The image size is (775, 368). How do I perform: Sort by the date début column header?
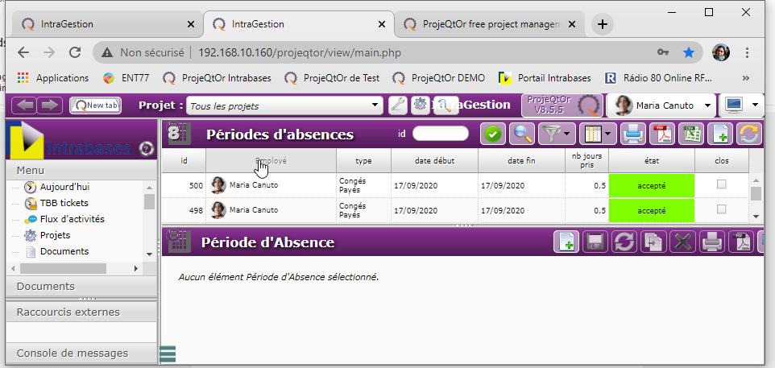[434, 160]
